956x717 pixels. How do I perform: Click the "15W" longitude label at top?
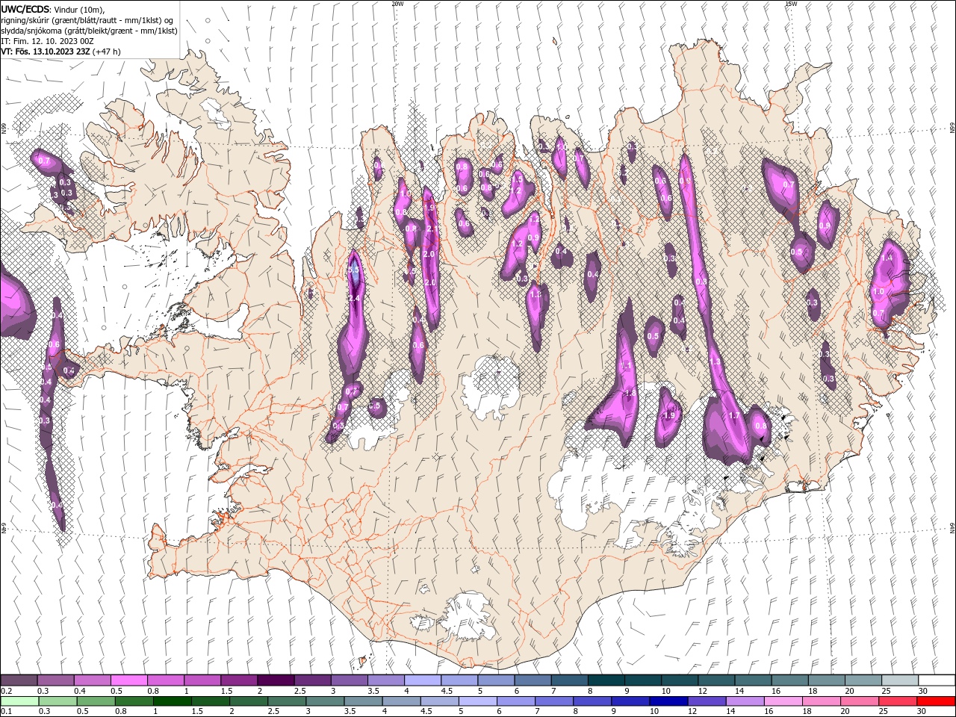point(791,4)
